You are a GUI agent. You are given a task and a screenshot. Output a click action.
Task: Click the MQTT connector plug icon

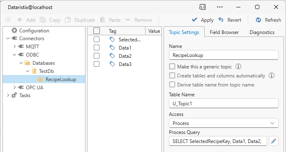pos(21,47)
